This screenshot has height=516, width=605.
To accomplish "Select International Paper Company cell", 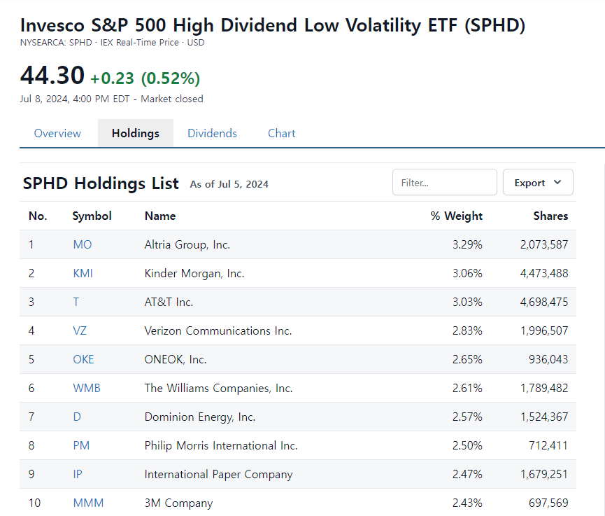I will (218, 474).
